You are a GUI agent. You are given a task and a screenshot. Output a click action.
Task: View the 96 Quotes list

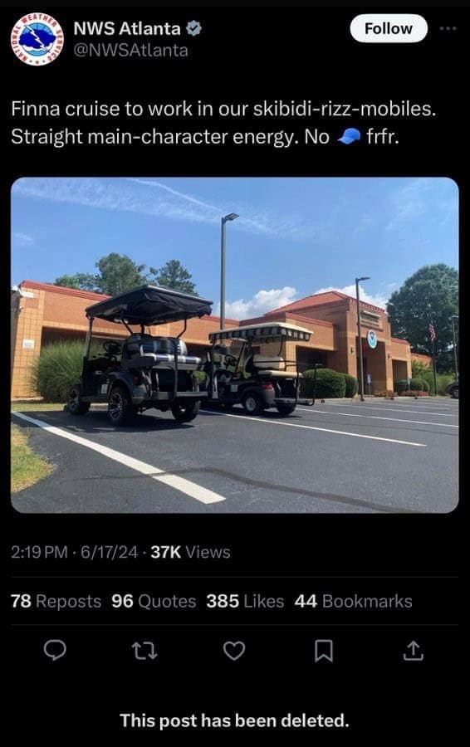click(154, 601)
